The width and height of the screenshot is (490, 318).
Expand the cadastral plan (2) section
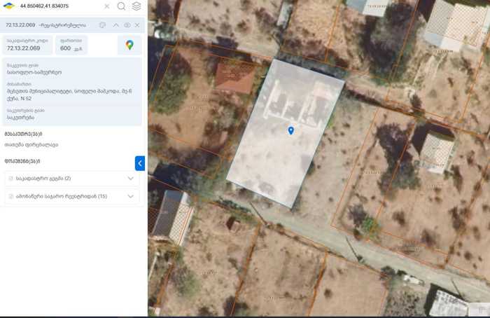(x=130, y=179)
